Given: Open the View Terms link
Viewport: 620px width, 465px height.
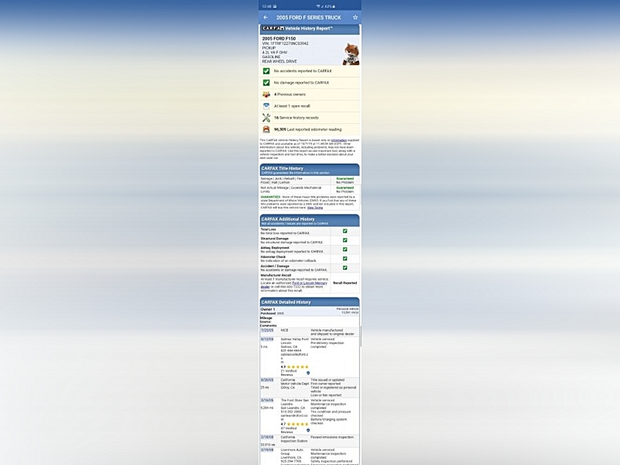Looking at the screenshot, I should pos(315,208).
